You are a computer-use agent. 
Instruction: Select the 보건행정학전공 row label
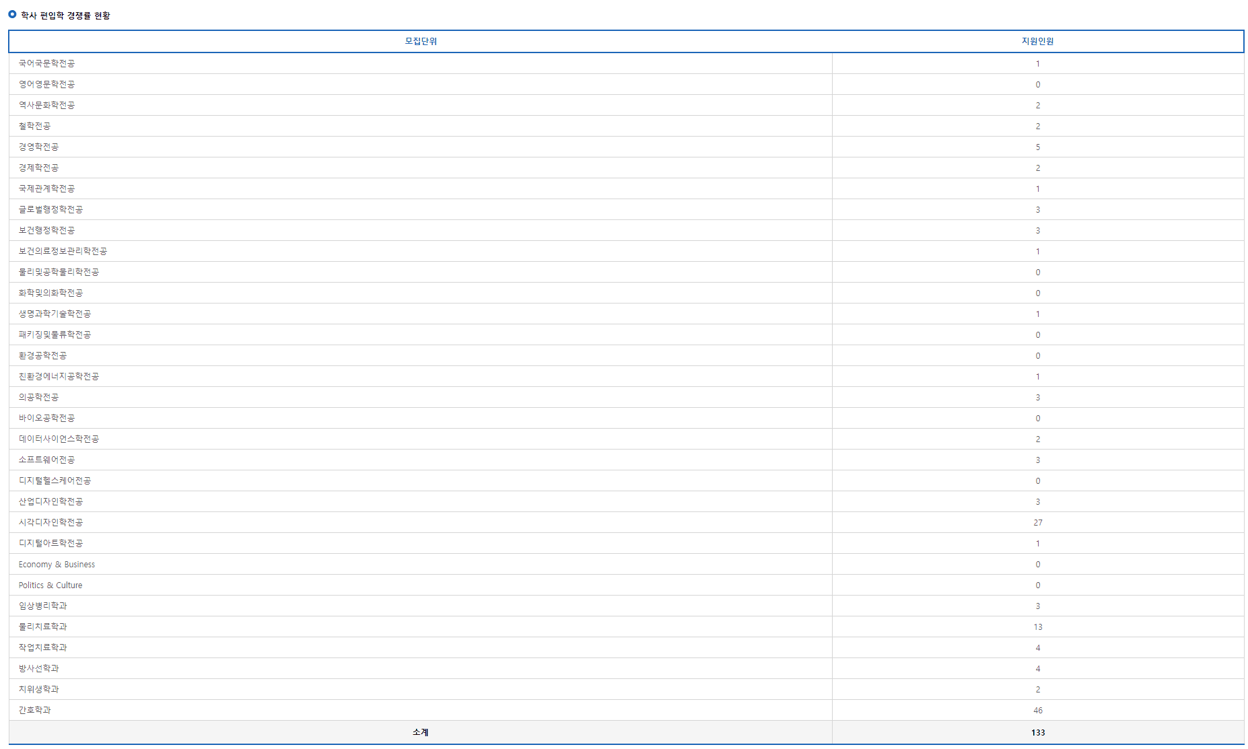(x=46, y=230)
